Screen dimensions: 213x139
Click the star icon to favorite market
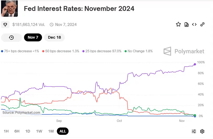(x=178, y=24)
